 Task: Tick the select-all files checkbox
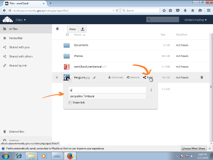click(x=67, y=34)
